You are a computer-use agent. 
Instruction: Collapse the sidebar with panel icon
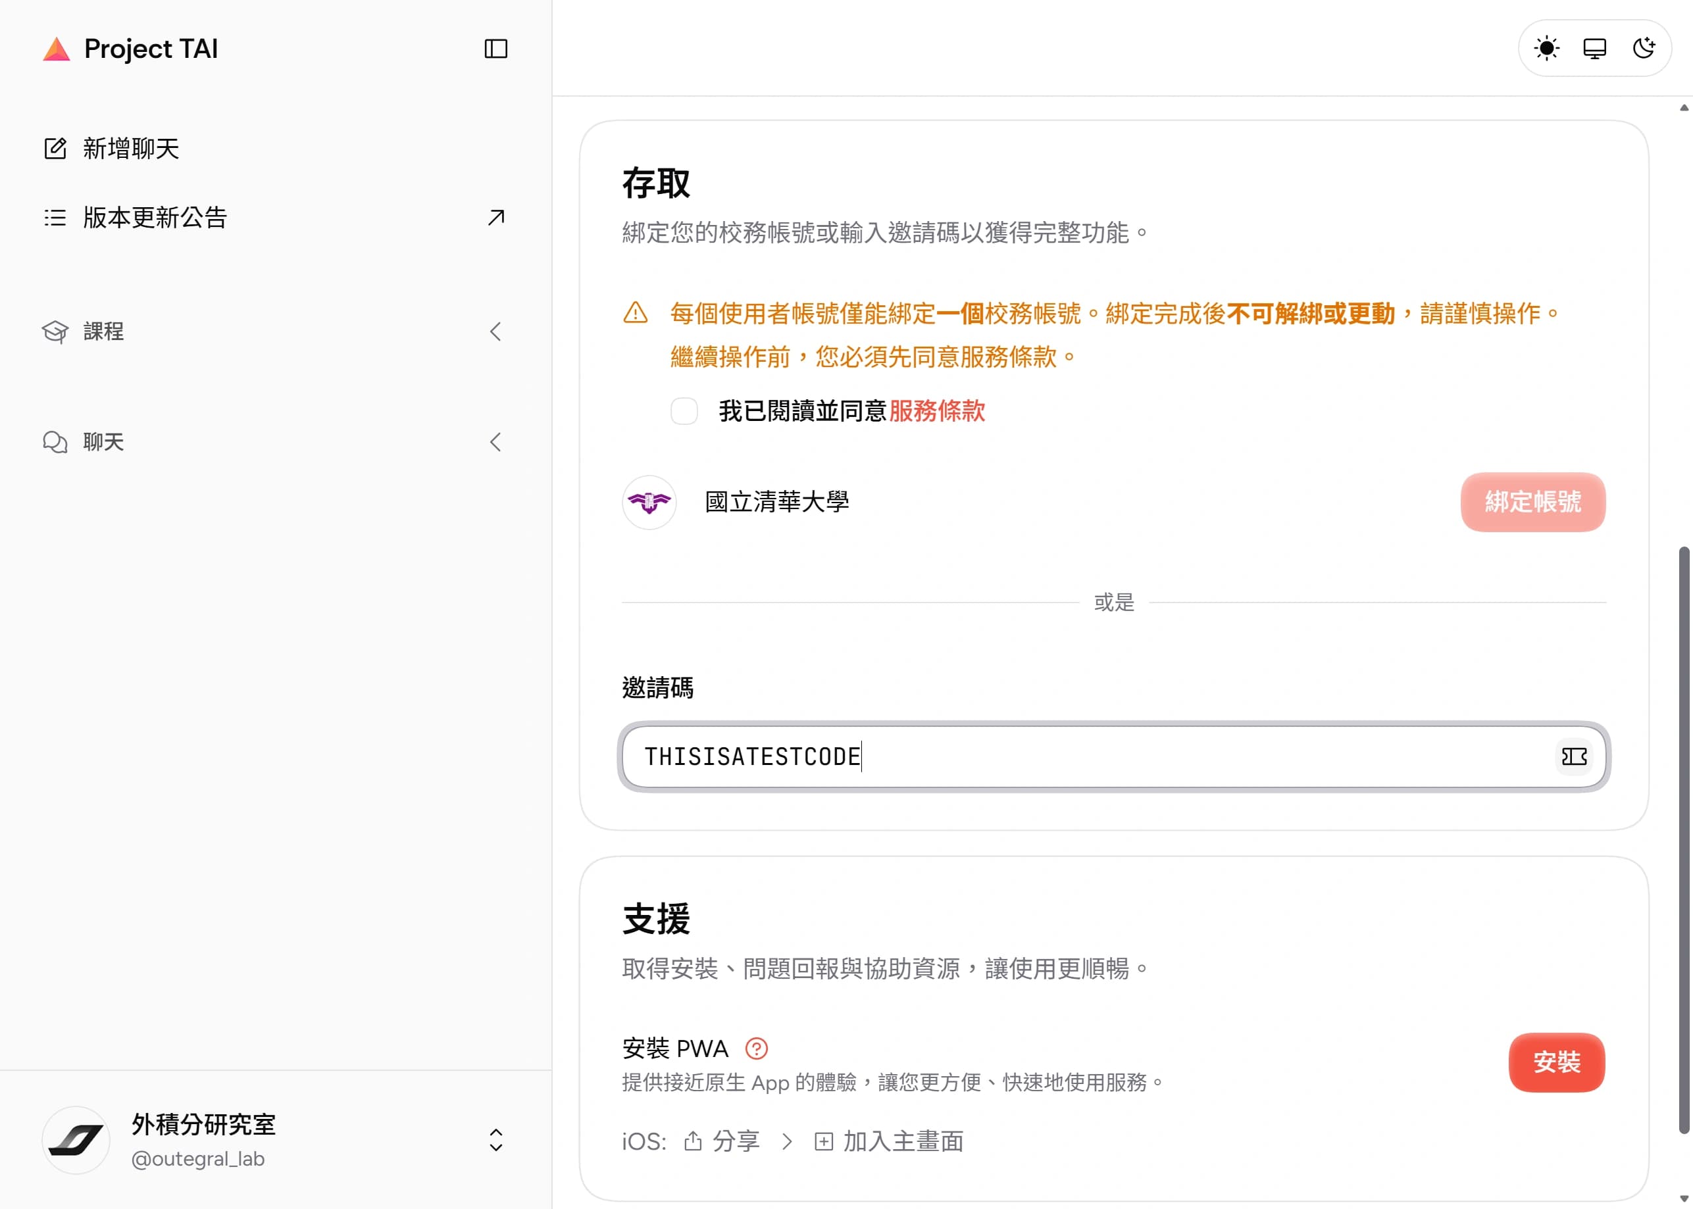[496, 49]
